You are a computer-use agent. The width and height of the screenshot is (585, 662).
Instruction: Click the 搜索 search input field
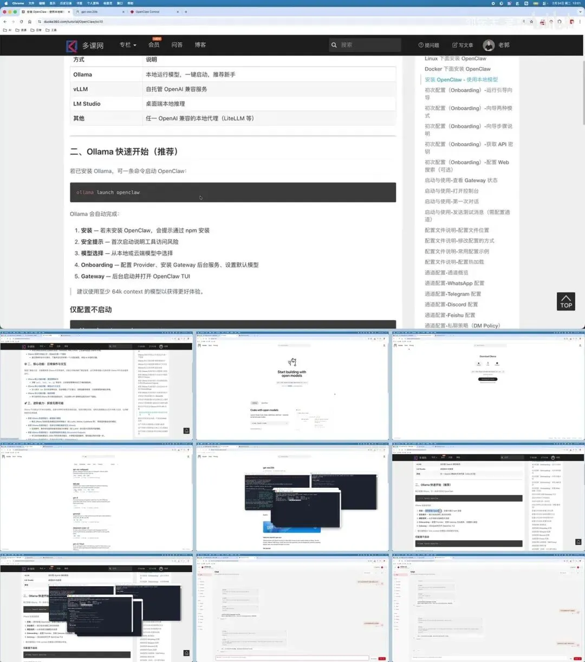click(x=365, y=45)
